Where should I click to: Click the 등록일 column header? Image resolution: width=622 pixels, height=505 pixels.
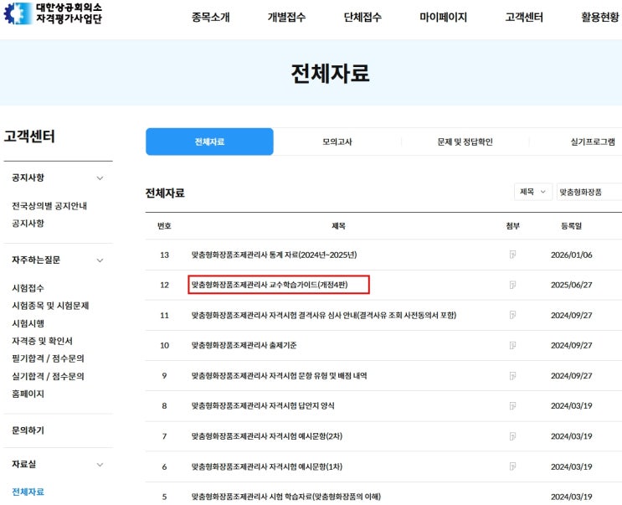pos(571,226)
